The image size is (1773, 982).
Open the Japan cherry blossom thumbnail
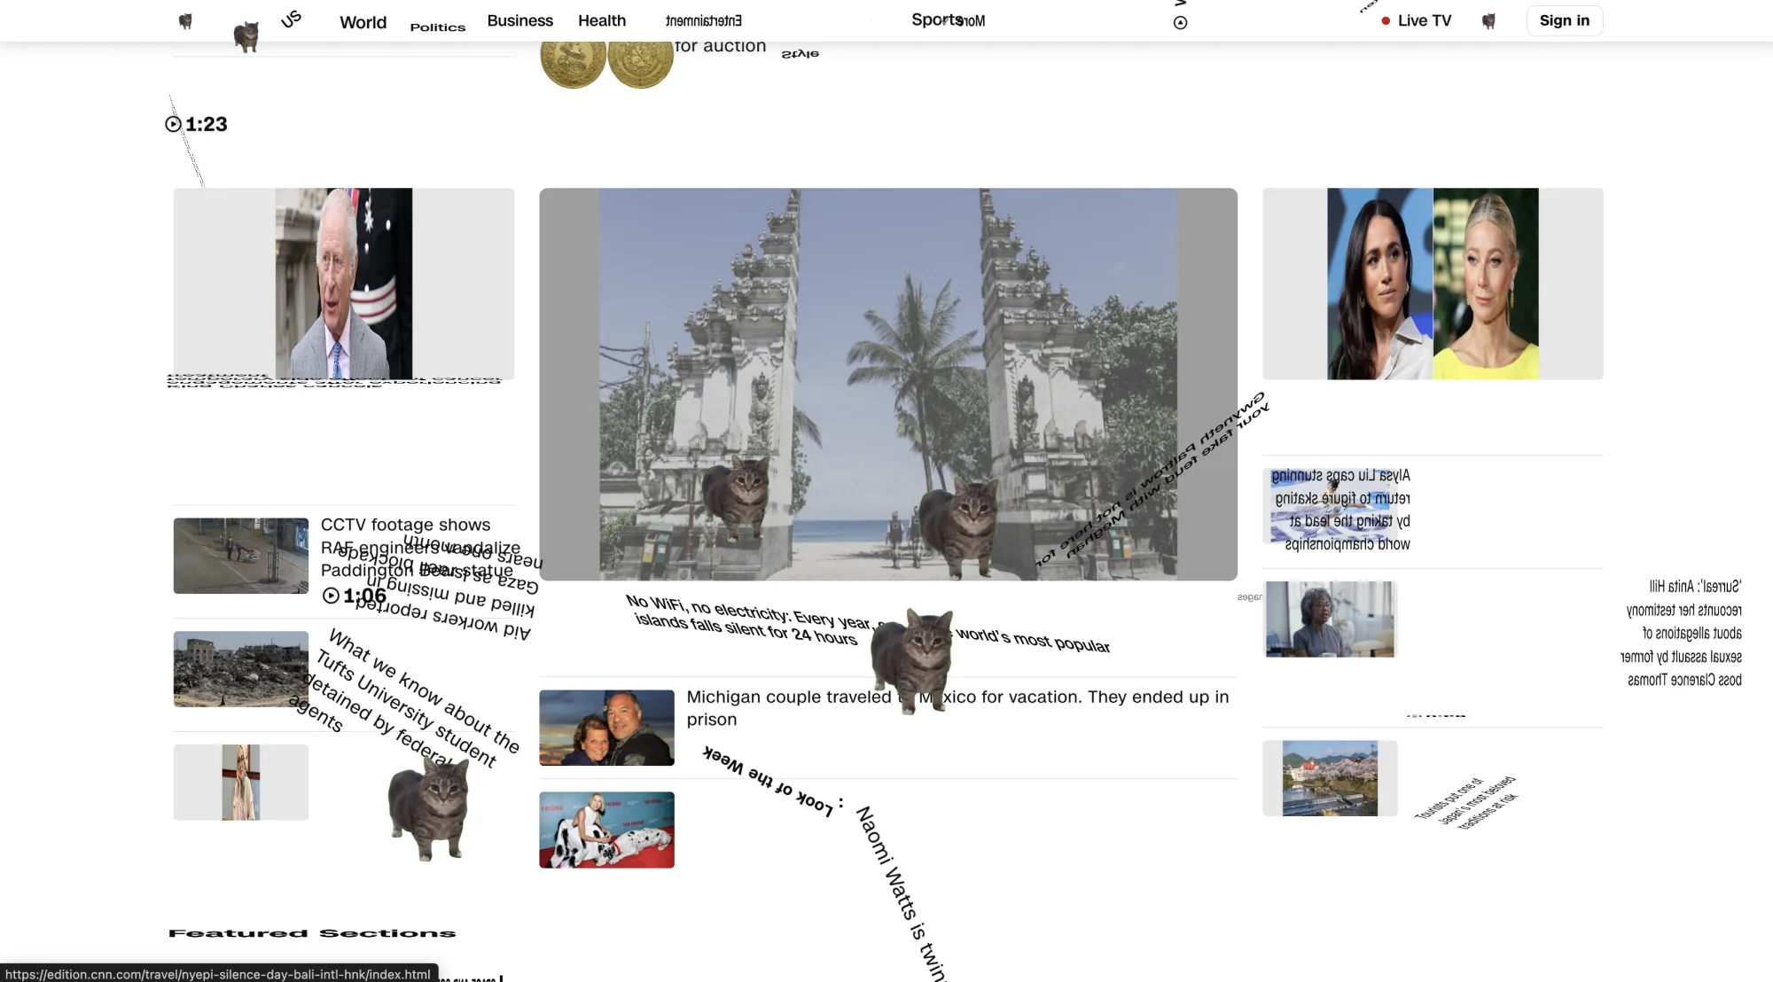[1330, 778]
